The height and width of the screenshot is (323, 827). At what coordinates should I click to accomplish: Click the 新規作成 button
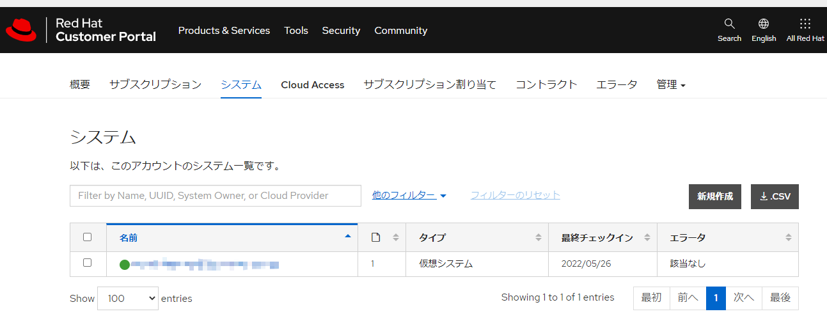(x=714, y=196)
